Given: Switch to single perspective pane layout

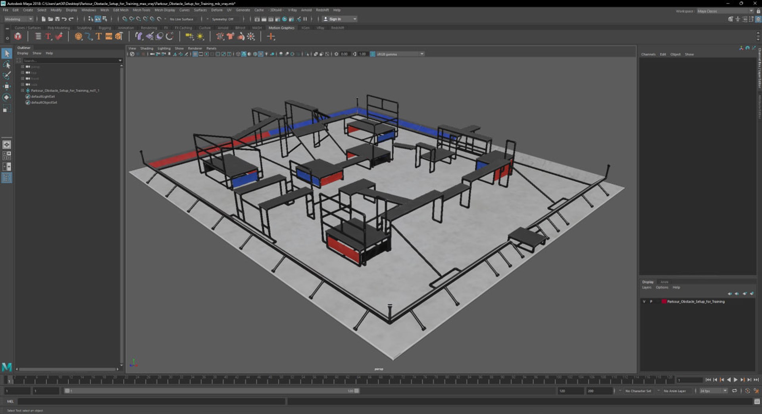Looking at the screenshot, I should coord(7,145).
